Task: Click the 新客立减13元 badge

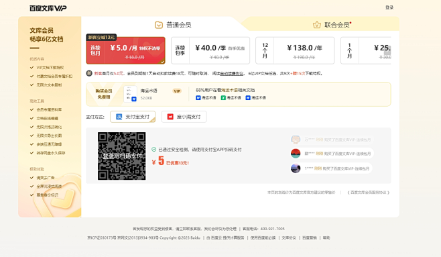Action: 101,37
